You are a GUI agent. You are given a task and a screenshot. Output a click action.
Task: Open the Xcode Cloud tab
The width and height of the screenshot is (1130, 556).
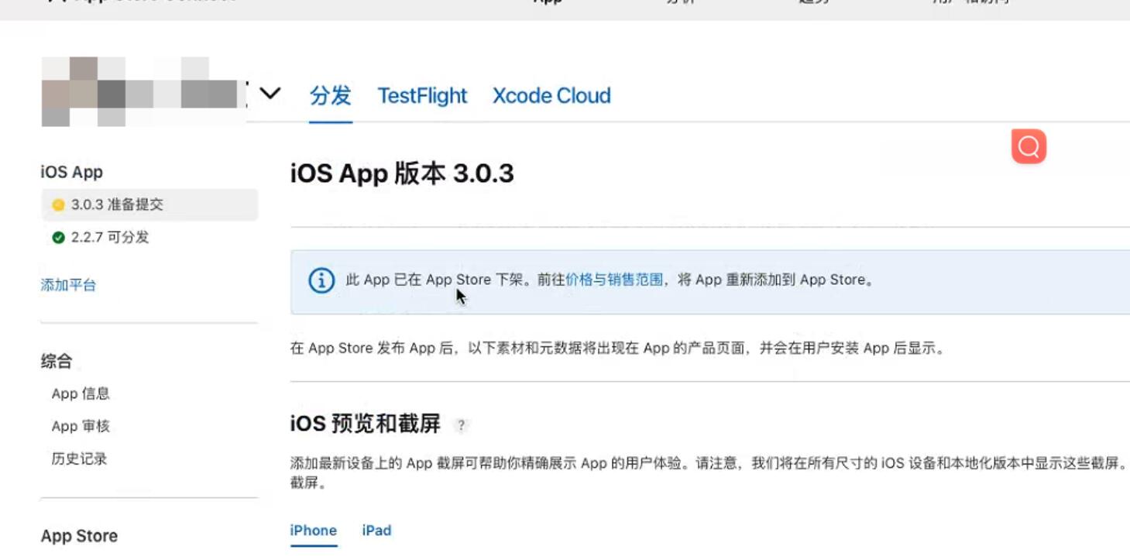point(551,95)
